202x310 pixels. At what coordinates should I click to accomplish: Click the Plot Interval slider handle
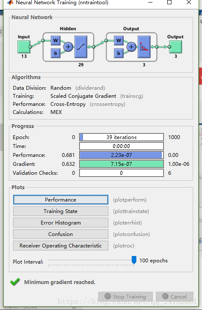[134, 260]
